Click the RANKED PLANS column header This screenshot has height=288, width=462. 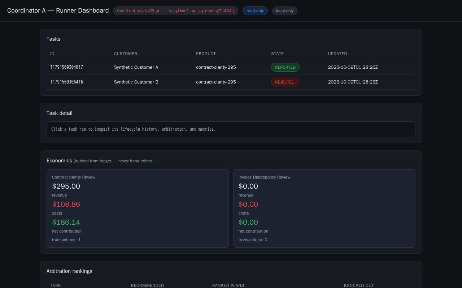click(x=228, y=285)
